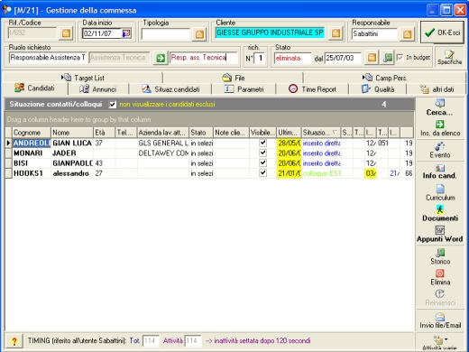469x352 pixels.
Task: Toggle 'non visualizzare i candidati esclusi' checkbox
Action: click(x=113, y=105)
